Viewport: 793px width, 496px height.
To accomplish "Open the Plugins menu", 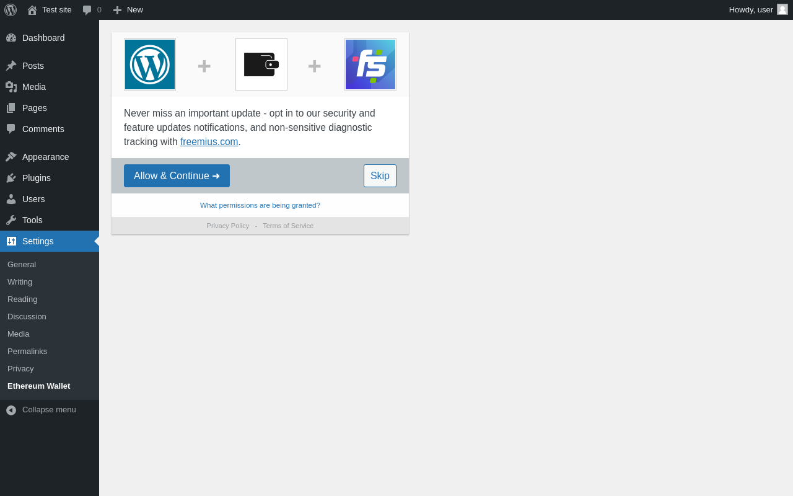I will click(x=50, y=178).
